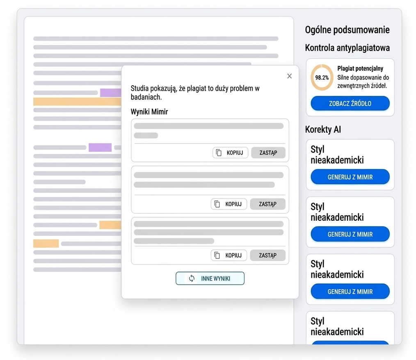Click the sentence 'Studia pokazują, że plagiat...'
Screen dimensions: 416x360
195,93
